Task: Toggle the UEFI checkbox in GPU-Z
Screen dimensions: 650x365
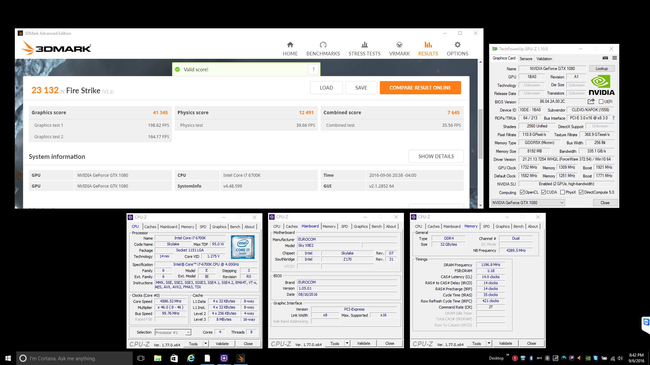Action: tap(601, 101)
